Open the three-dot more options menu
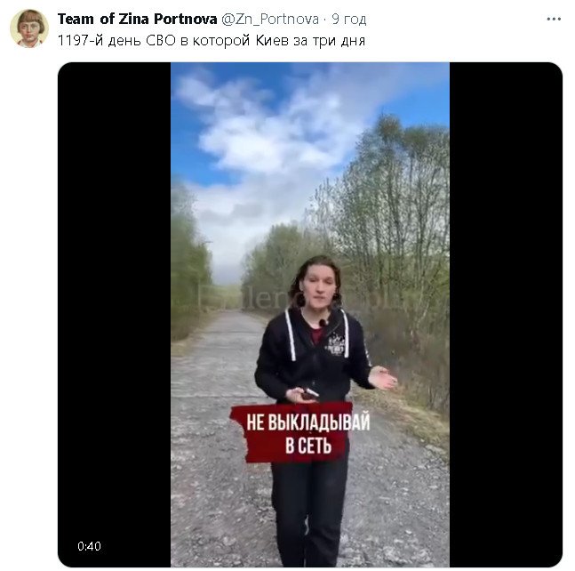This screenshot has width=575, height=571. click(x=554, y=19)
